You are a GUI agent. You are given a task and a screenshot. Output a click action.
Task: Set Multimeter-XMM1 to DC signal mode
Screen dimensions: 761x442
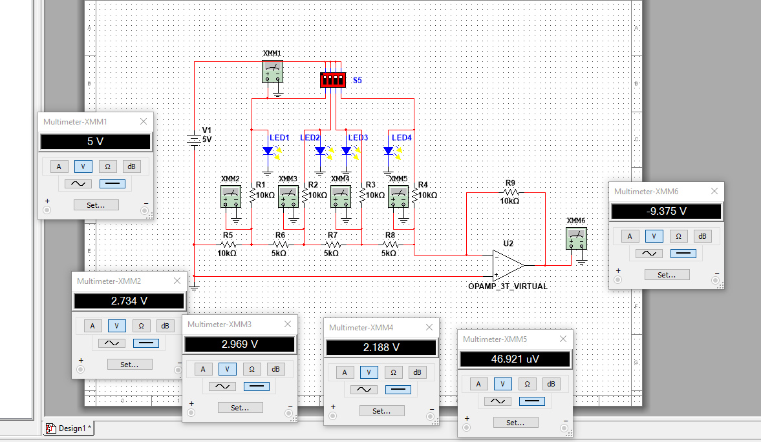[112, 184]
